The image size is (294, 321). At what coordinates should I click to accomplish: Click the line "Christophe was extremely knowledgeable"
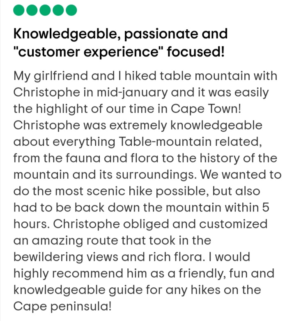click(x=138, y=125)
